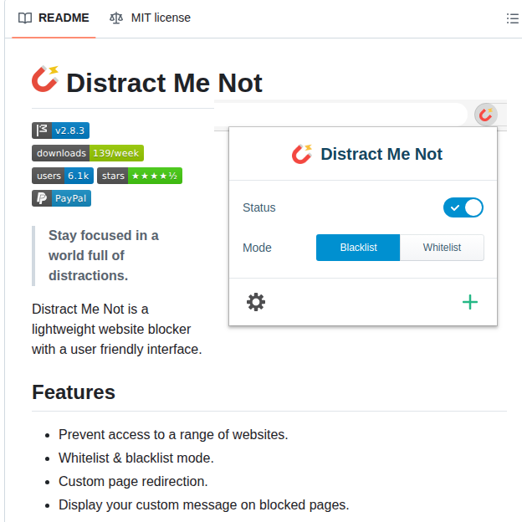Toggle the Status switch off

click(x=463, y=207)
